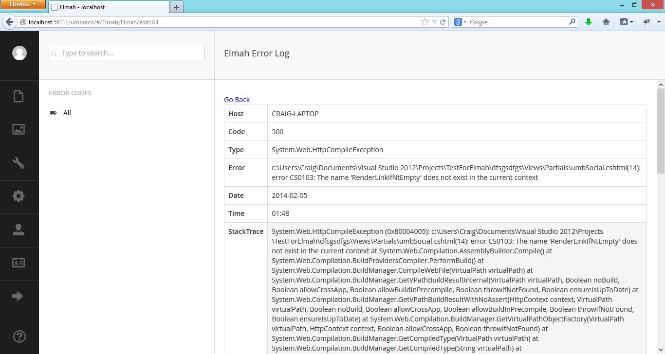Click the Error row label

(237, 168)
